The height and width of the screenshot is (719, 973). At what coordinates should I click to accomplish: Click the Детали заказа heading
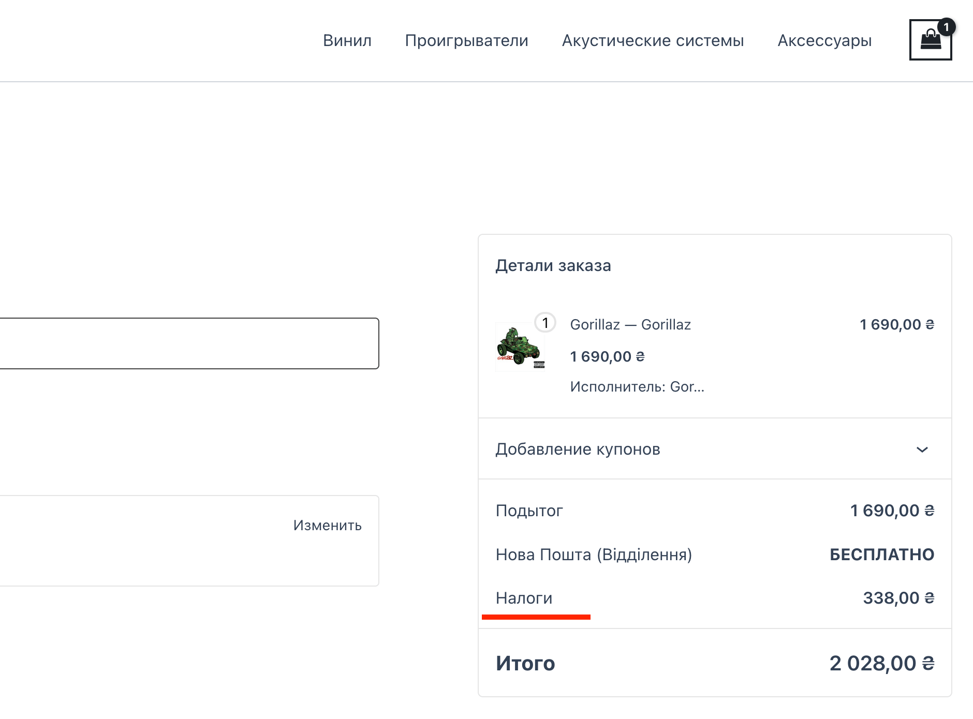553,265
